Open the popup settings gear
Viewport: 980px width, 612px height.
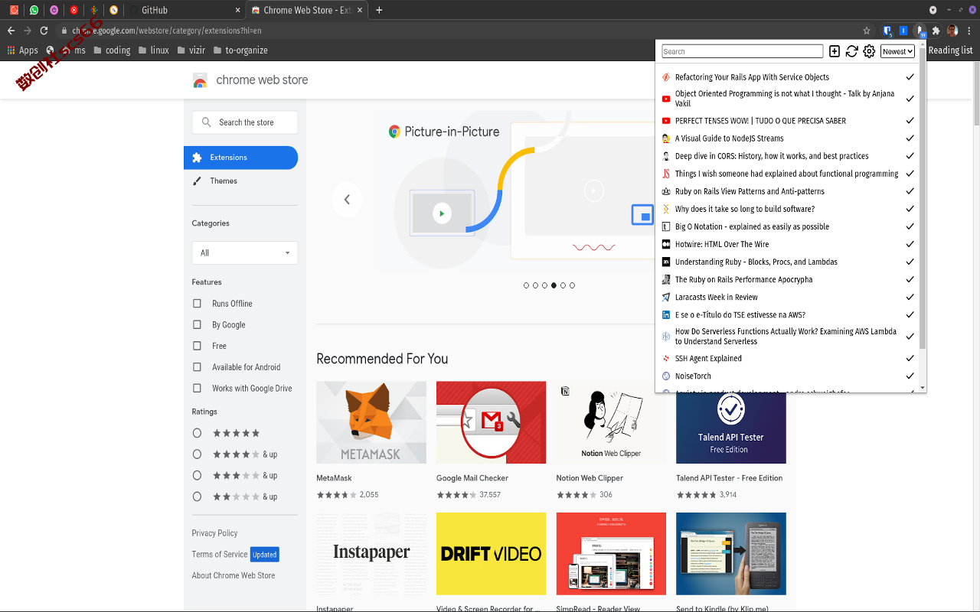(869, 51)
